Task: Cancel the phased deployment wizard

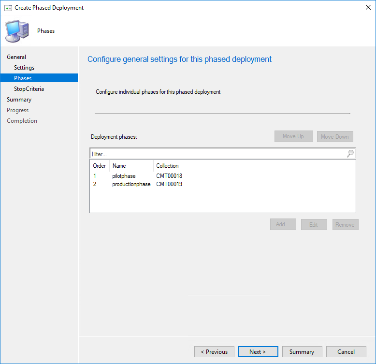Action: pyautogui.click(x=346, y=352)
